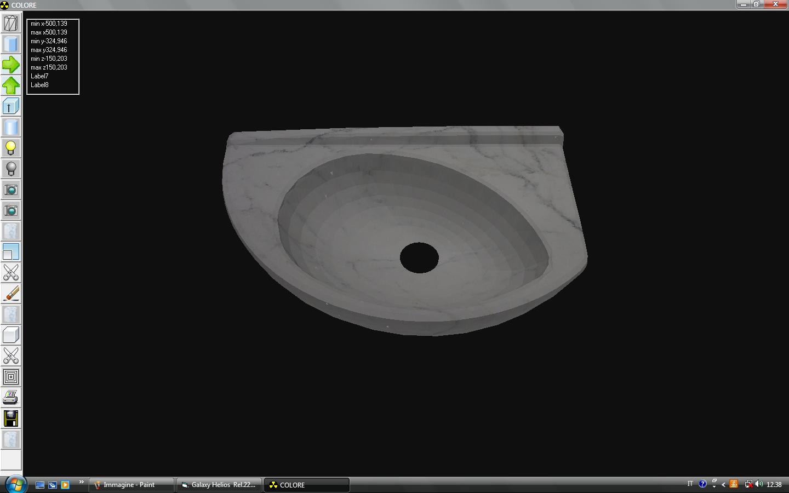Click the overlapping blue squares icon
This screenshot has width=789, height=493.
point(11,252)
